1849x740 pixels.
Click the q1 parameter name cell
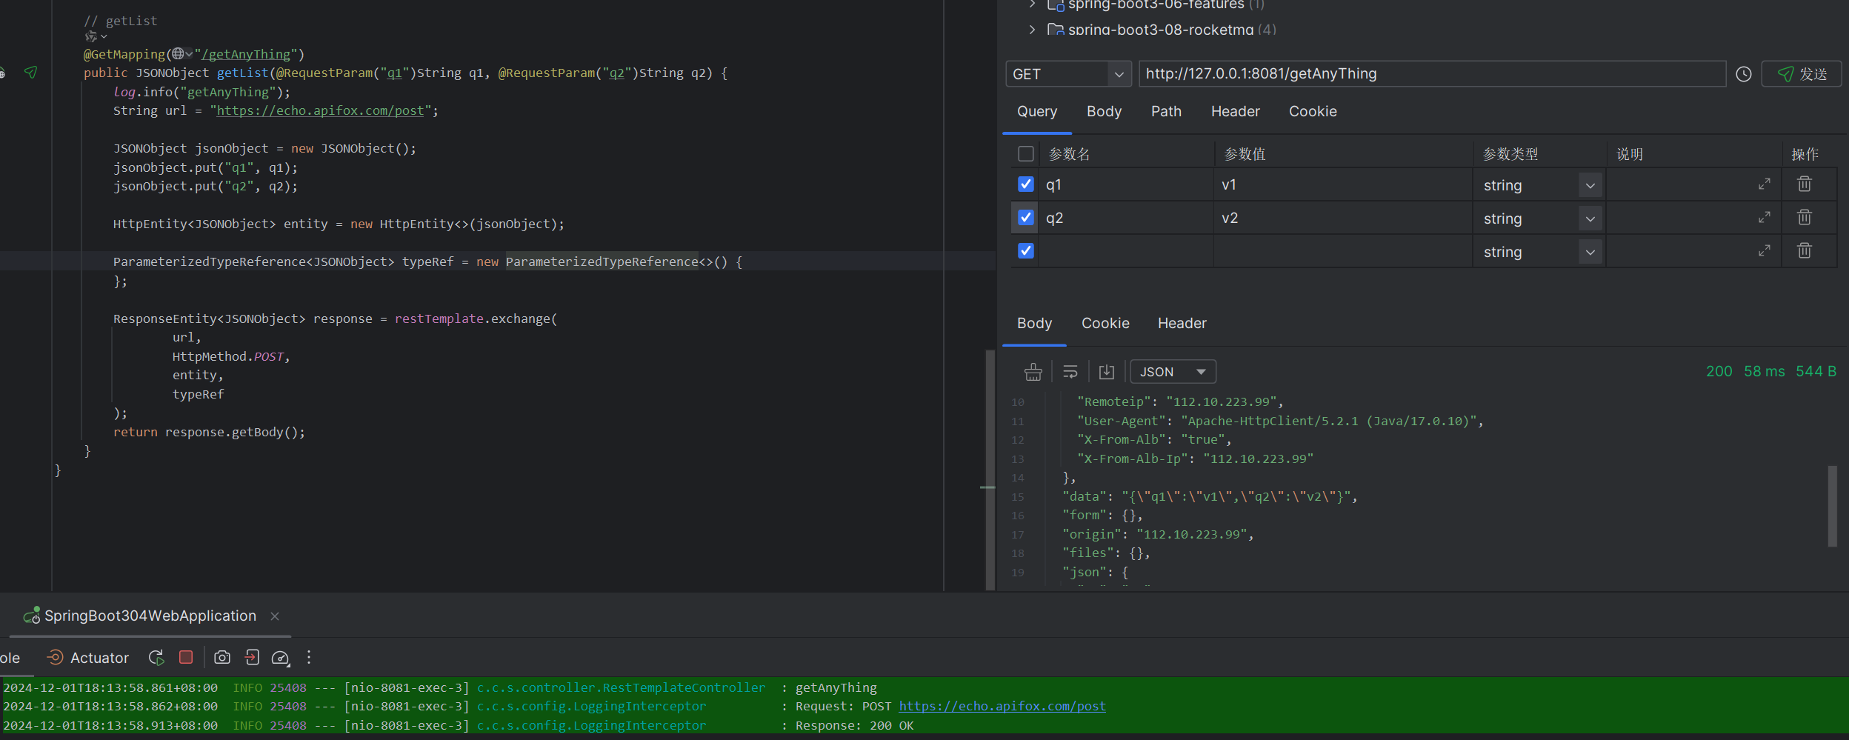click(x=1126, y=184)
